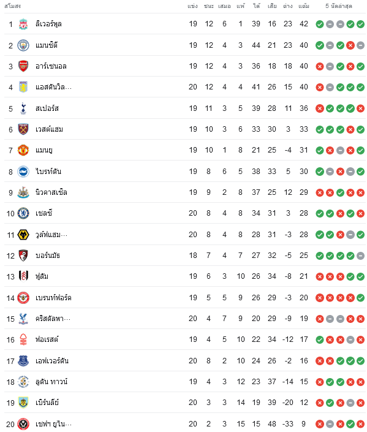This screenshot has height=432, width=367.
Task: Click the Manchester City club crest
Action: pos(23,45)
